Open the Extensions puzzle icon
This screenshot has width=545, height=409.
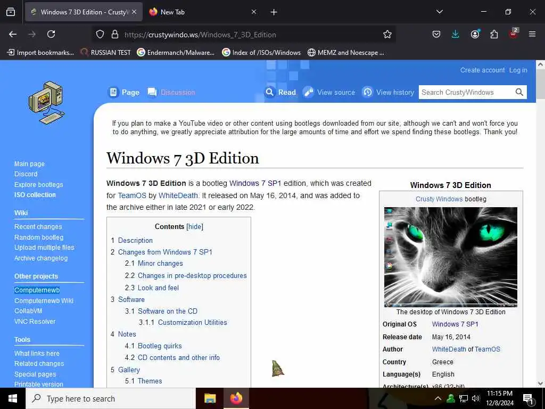pos(494,34)
